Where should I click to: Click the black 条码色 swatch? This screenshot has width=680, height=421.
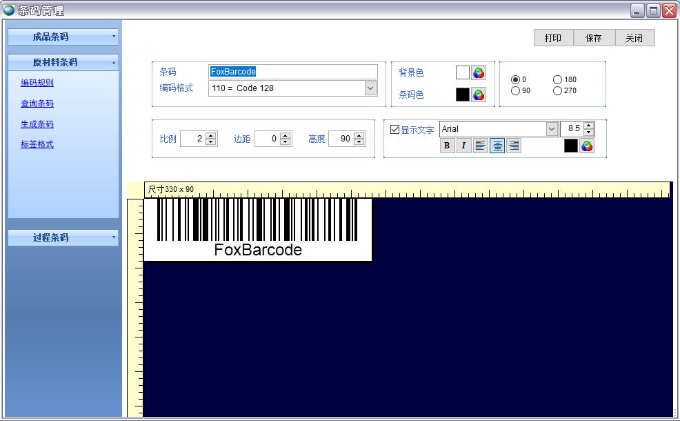[462, 95]
